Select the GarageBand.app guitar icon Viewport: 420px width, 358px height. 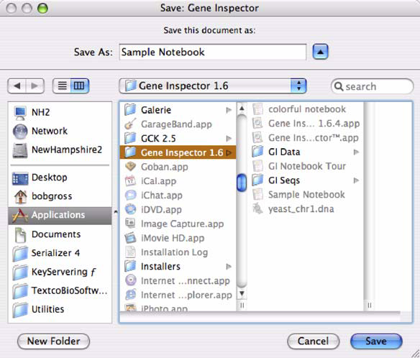tap(130, 124)
